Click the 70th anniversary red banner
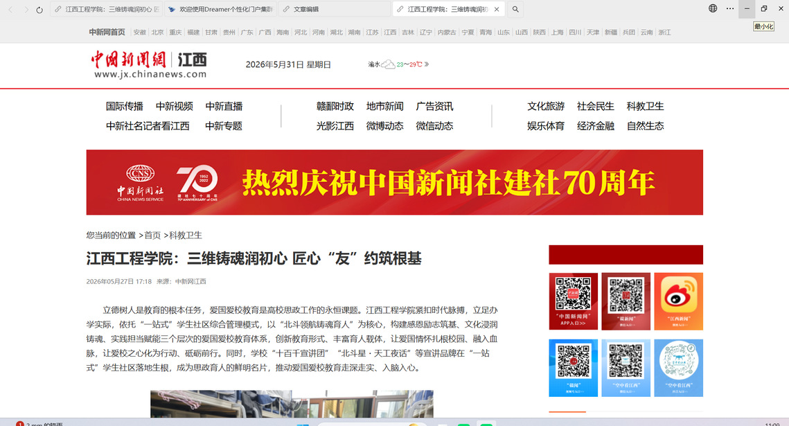This screenshot has width=789, height=426. [395, 182]
